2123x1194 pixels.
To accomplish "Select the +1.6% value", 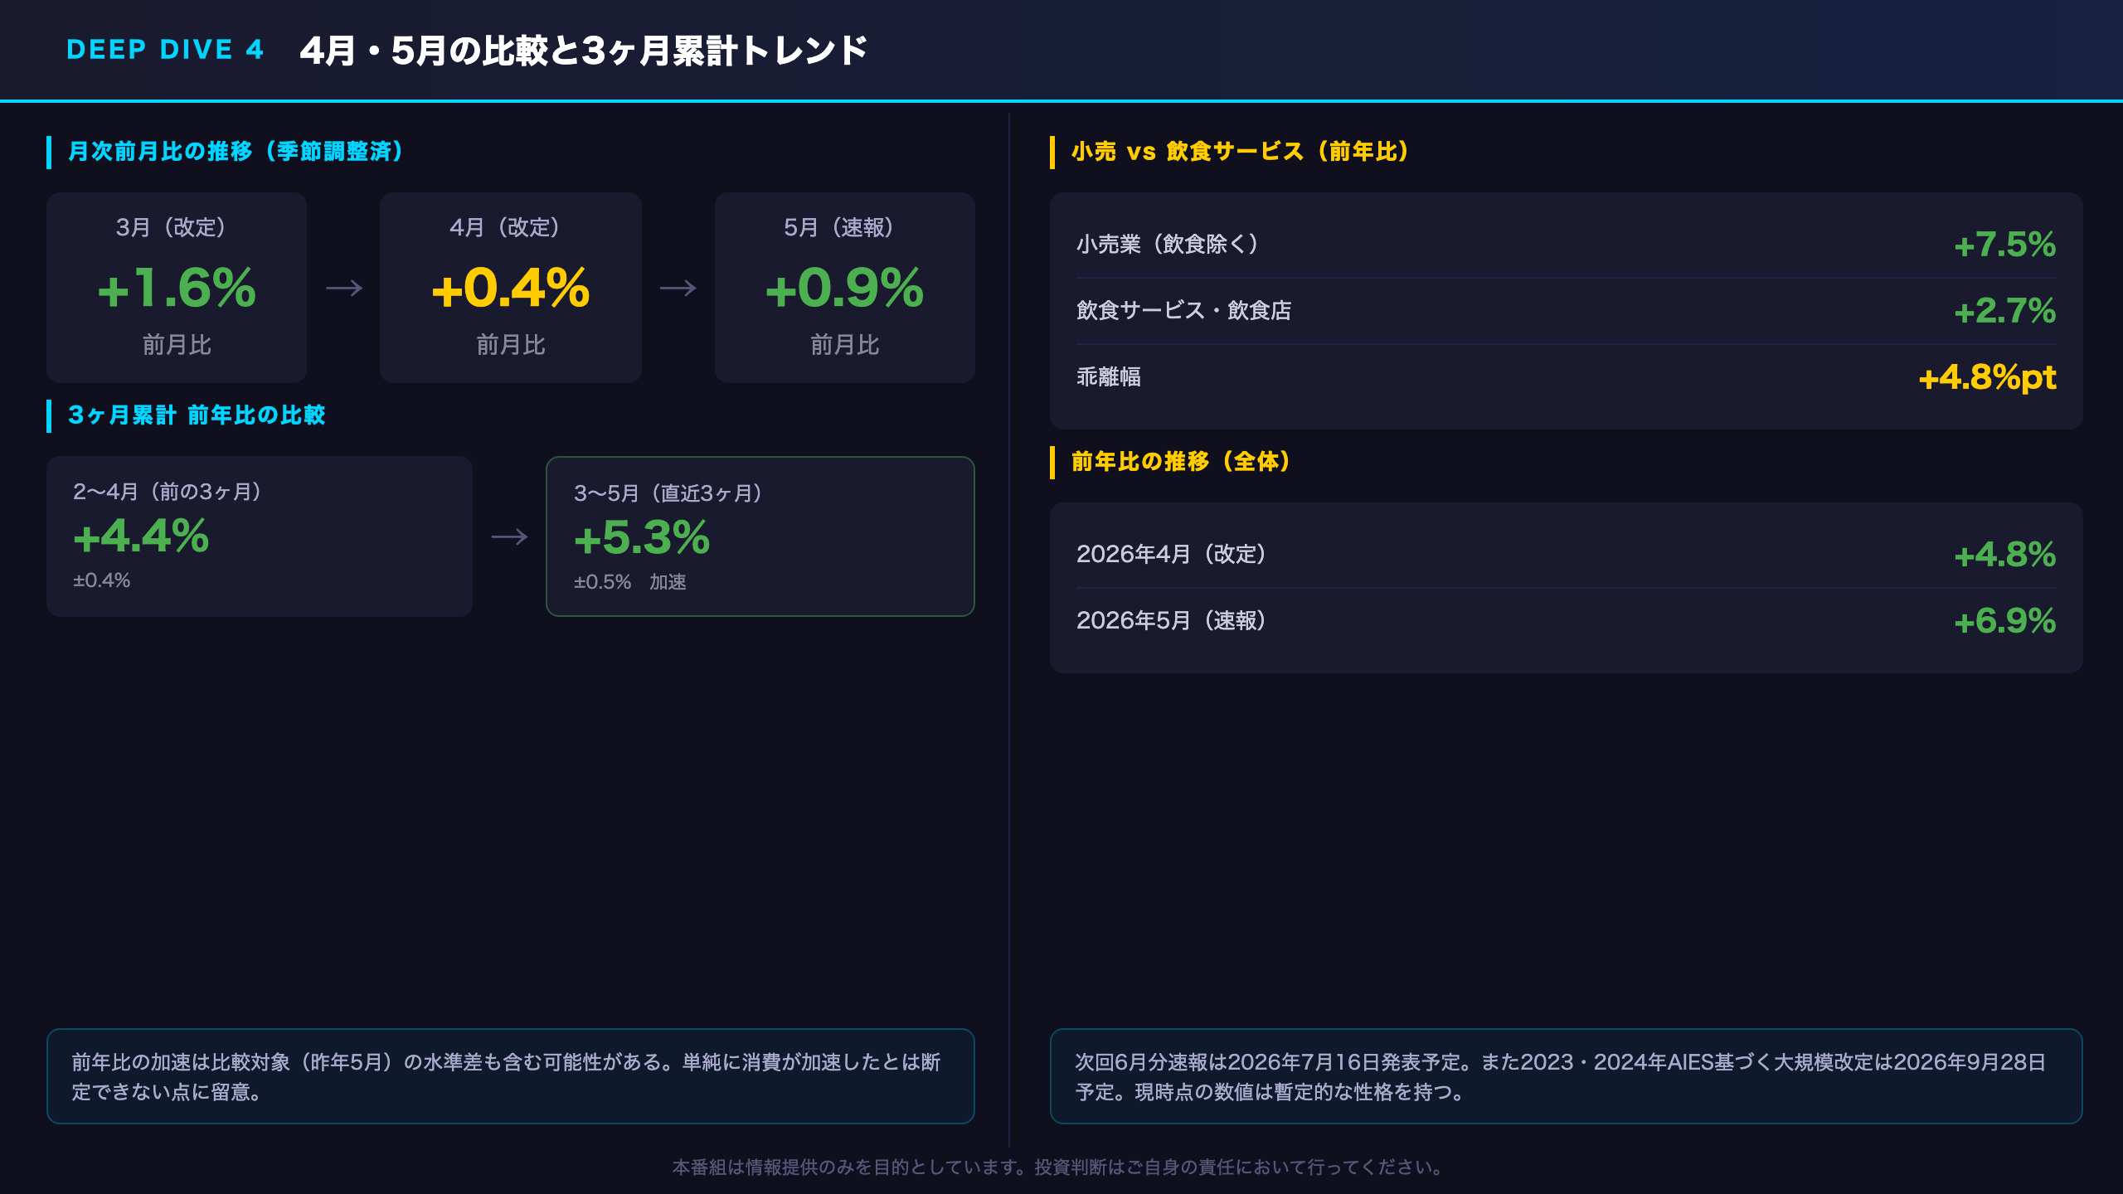I will coord(177,288).
